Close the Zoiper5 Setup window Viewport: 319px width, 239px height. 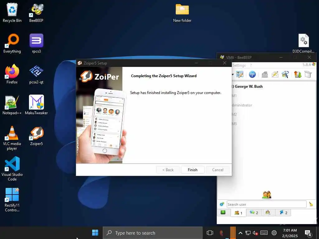point(225,63)
